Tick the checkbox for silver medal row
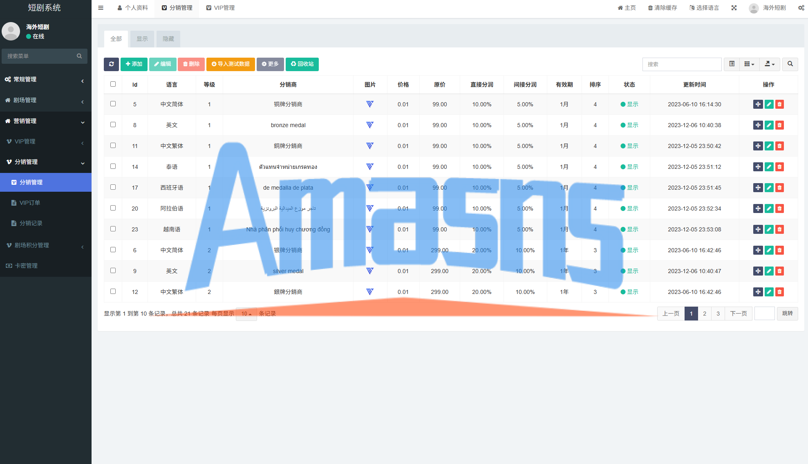 pyautogui.click(x=113, y=271)
